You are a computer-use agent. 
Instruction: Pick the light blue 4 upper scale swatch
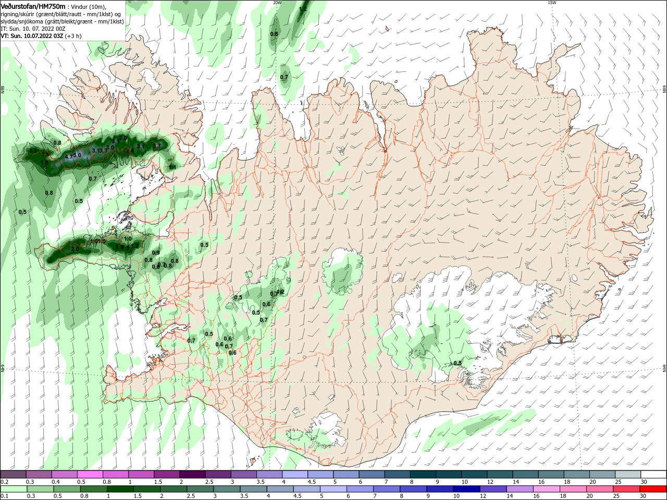[x=295, y=474]
